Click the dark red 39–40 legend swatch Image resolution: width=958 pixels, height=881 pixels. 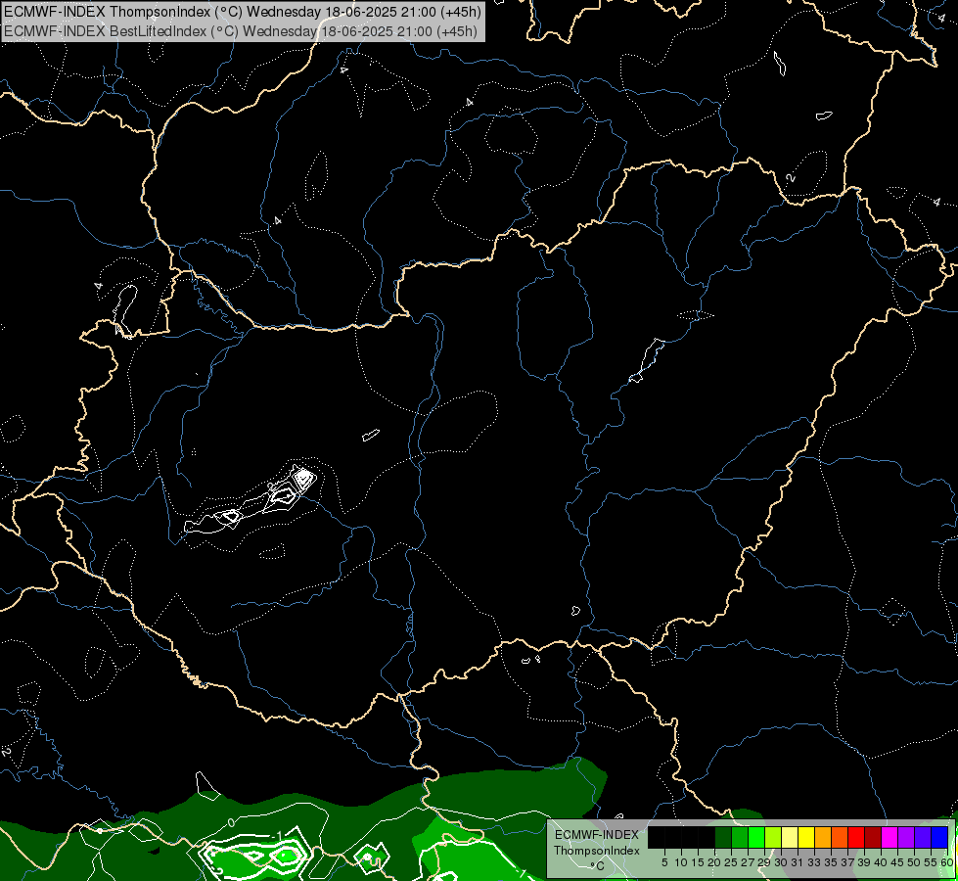click(873, 837)
